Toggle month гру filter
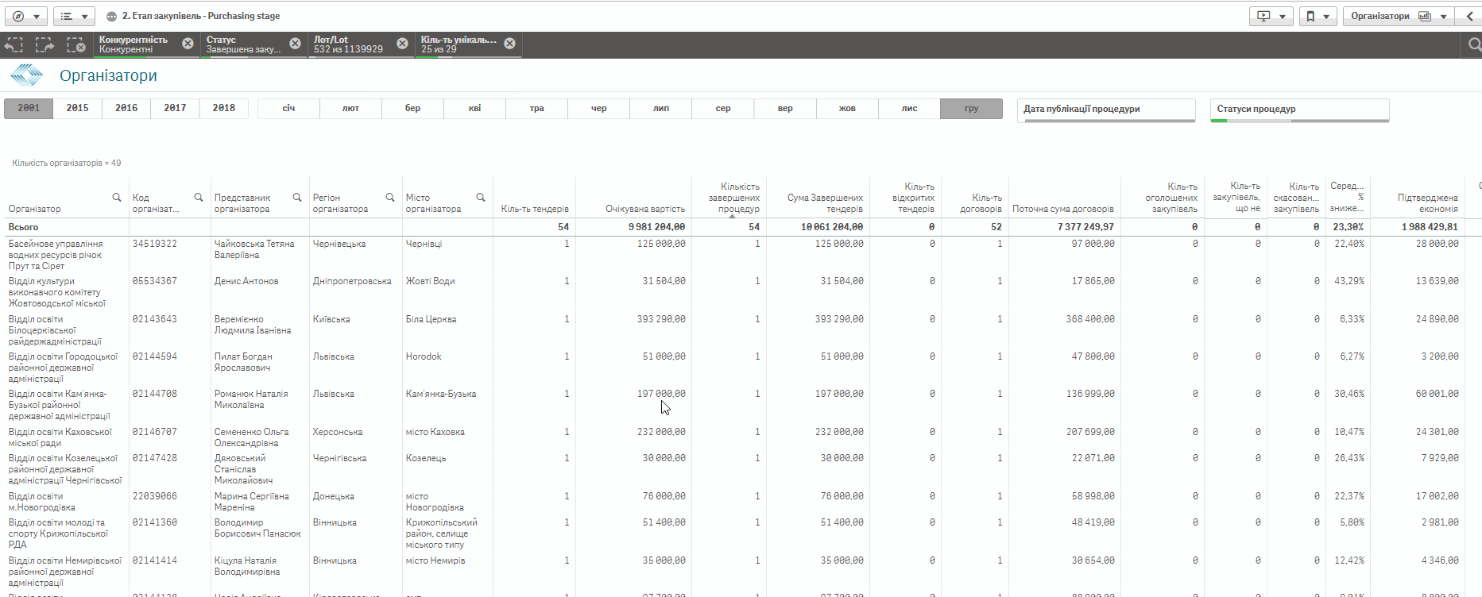Image resolution: width=1482 pixels, height=597 pixels. tap(971, 108)
